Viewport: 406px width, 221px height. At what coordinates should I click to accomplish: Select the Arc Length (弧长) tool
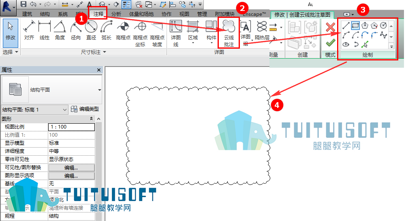pos(107,30)
